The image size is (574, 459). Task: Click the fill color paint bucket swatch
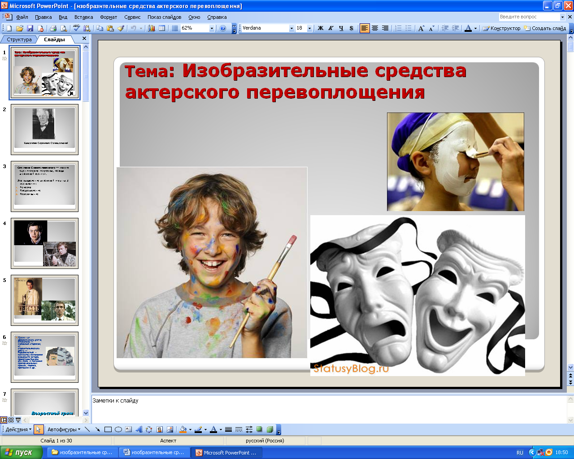pyautogui.click(x=183, y=429)
